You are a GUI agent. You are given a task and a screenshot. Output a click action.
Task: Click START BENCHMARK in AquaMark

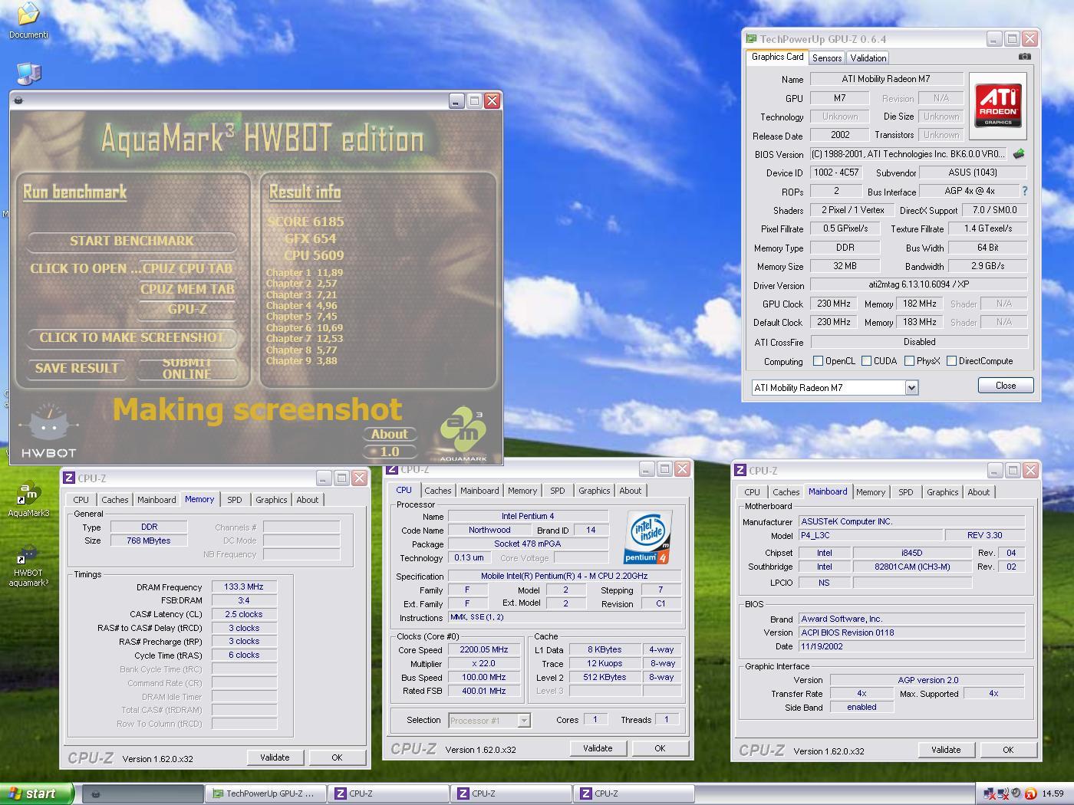132,241
